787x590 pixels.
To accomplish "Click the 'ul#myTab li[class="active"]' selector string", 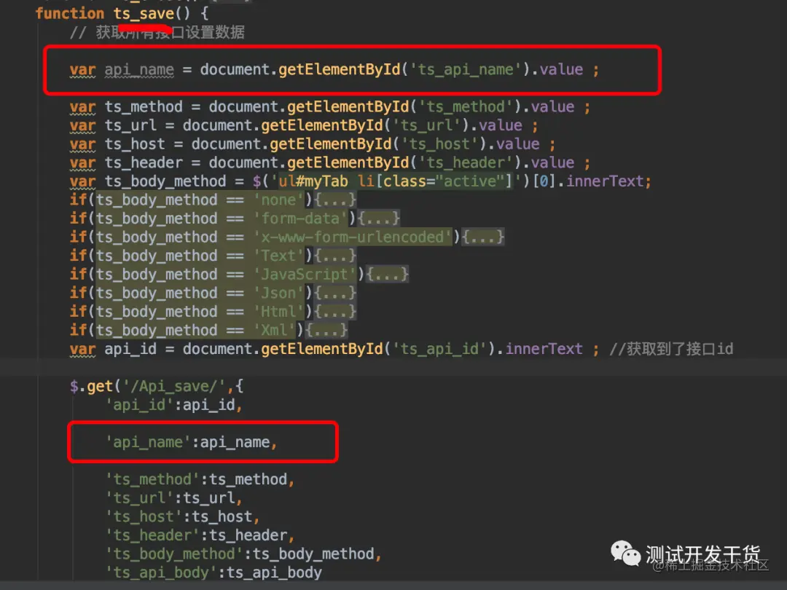I will [x=396, y=181].
